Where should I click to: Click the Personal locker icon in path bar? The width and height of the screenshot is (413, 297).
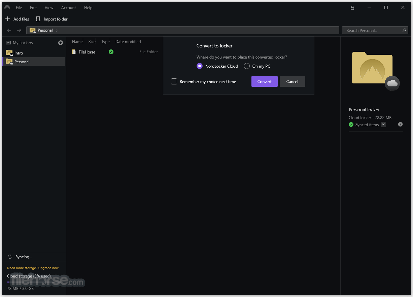33,30
